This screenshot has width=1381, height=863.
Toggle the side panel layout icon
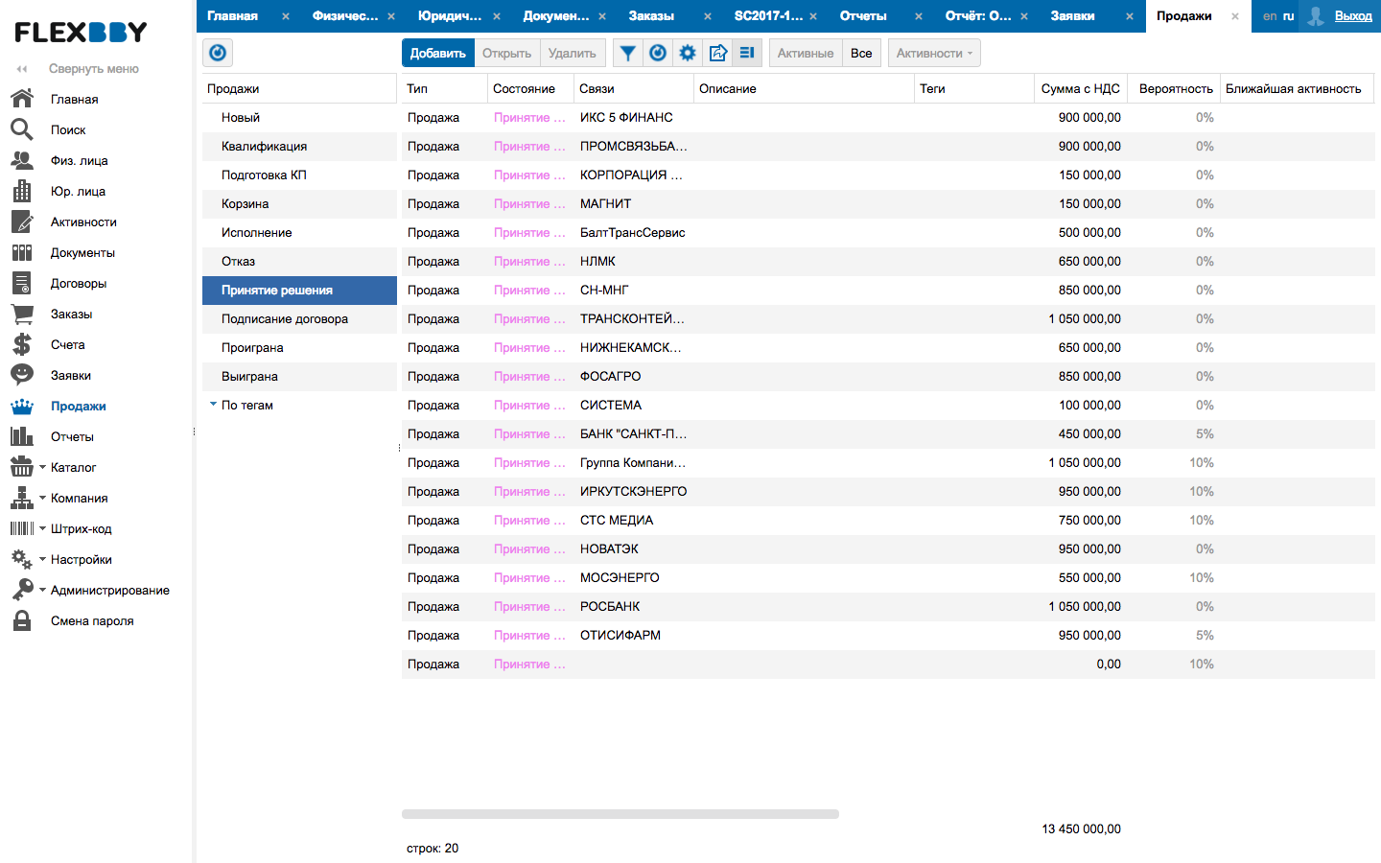747,54
